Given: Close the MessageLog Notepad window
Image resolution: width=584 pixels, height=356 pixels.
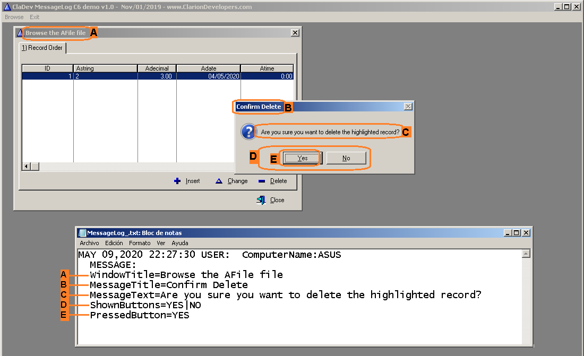Looking at the screenshot, I should (x=526, y=233).
